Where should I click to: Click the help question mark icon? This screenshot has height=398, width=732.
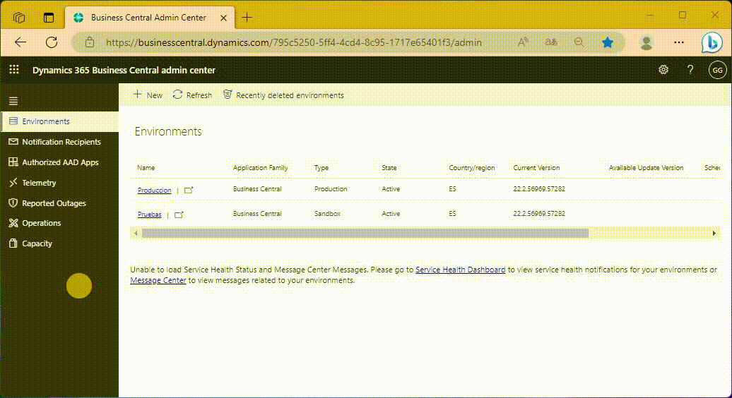tap(690, 70)
